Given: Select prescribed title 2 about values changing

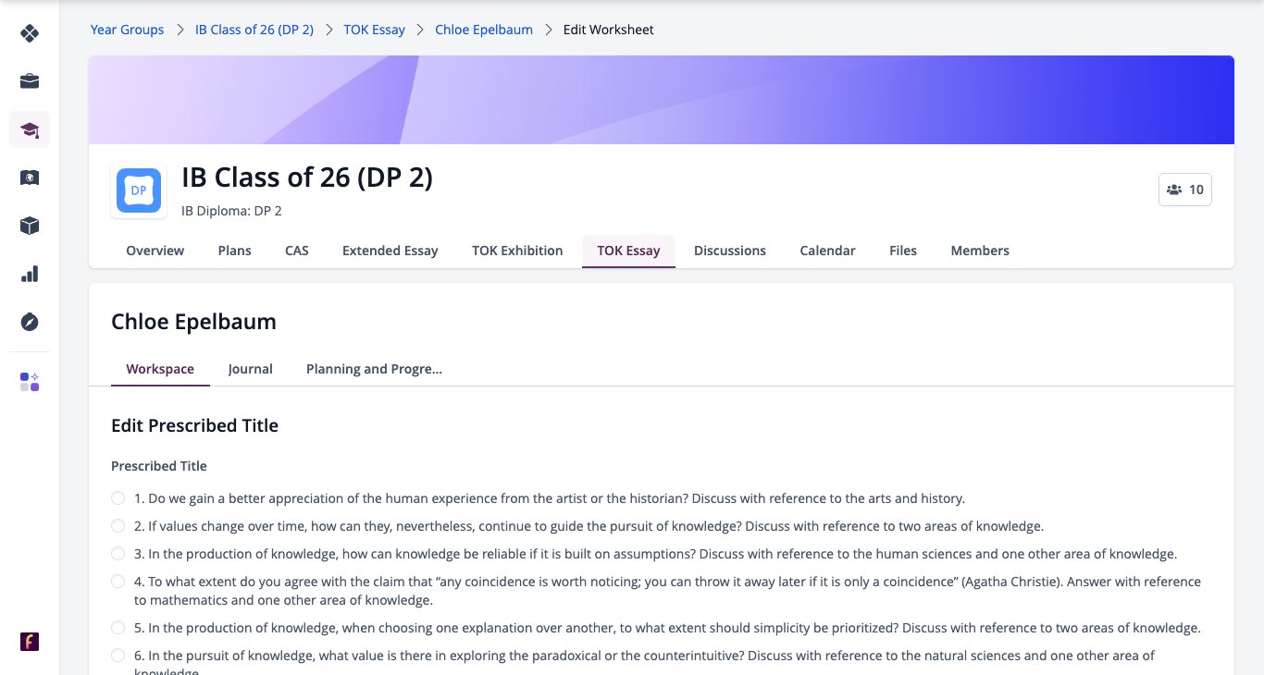Looking at the screenshot, I should click(118, 526).
